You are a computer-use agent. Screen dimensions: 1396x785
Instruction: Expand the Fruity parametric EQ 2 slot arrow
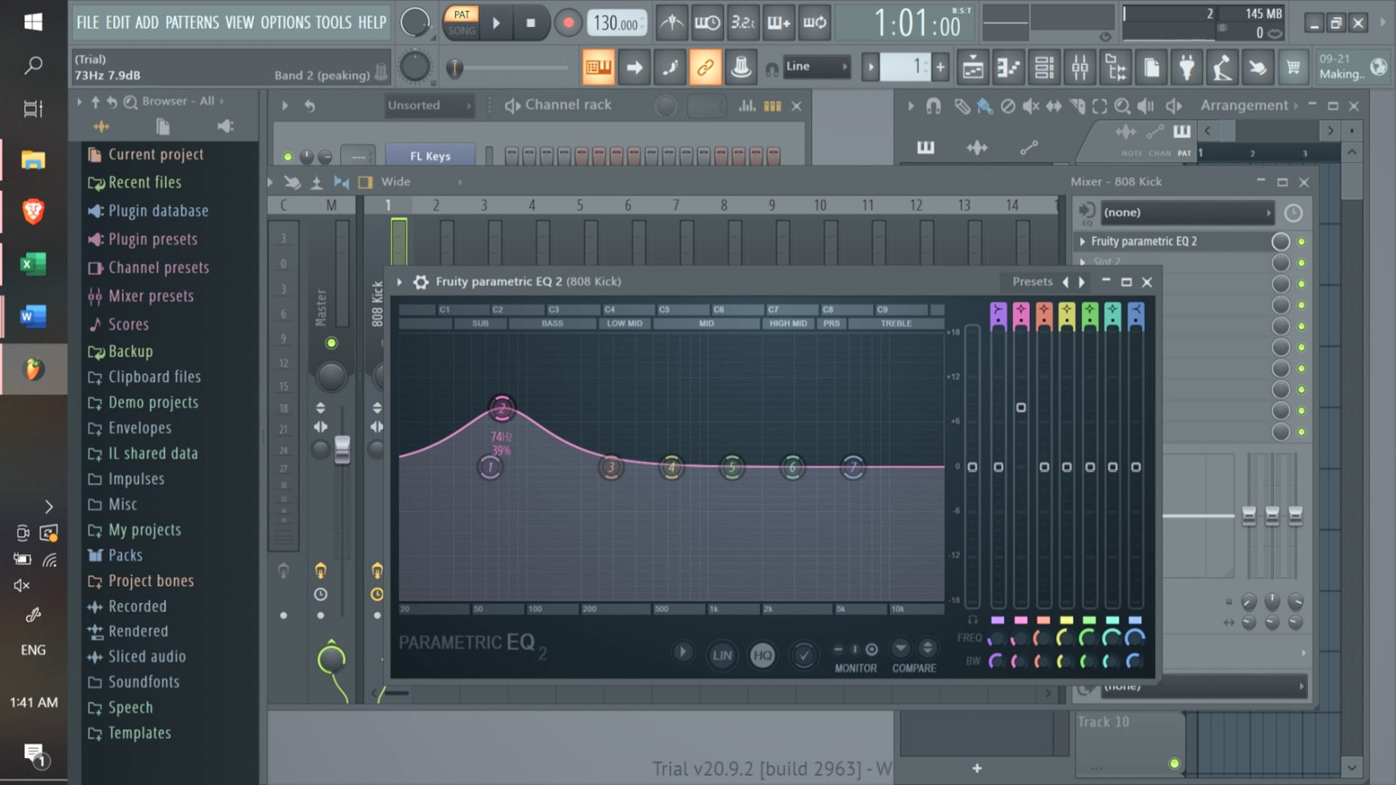[1082, 241]
